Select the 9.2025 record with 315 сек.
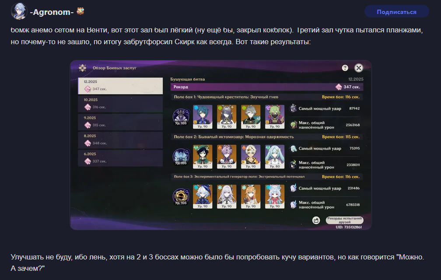Image resolution: width=441 pixels, height=280 pixels. [x=120, y=122]
